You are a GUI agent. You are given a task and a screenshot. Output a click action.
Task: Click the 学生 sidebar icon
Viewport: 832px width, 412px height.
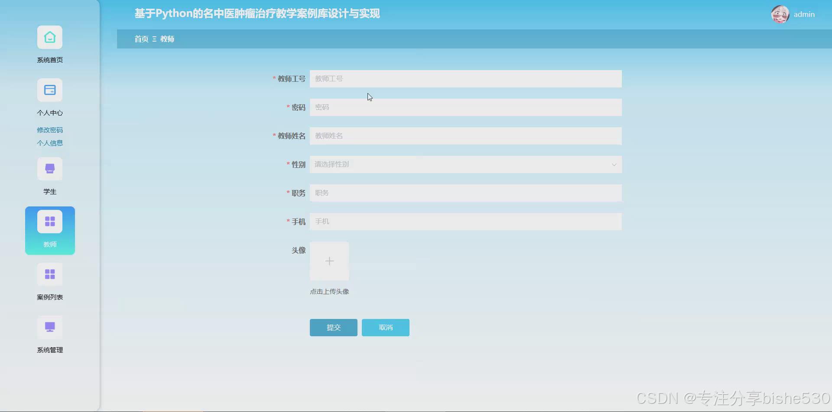tap(49, 169)
